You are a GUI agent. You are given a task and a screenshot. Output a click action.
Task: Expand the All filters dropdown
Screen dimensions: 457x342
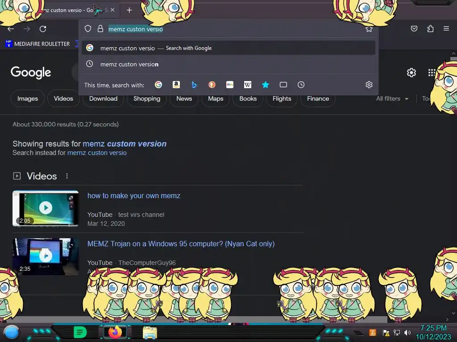pyautogui.click(x=392, y=98)
